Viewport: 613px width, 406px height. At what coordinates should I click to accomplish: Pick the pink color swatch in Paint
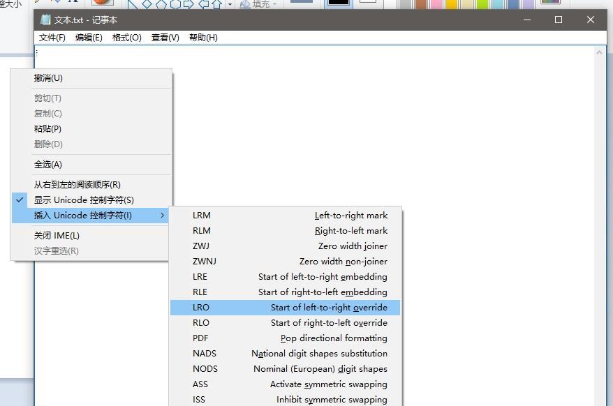(437, 4)
